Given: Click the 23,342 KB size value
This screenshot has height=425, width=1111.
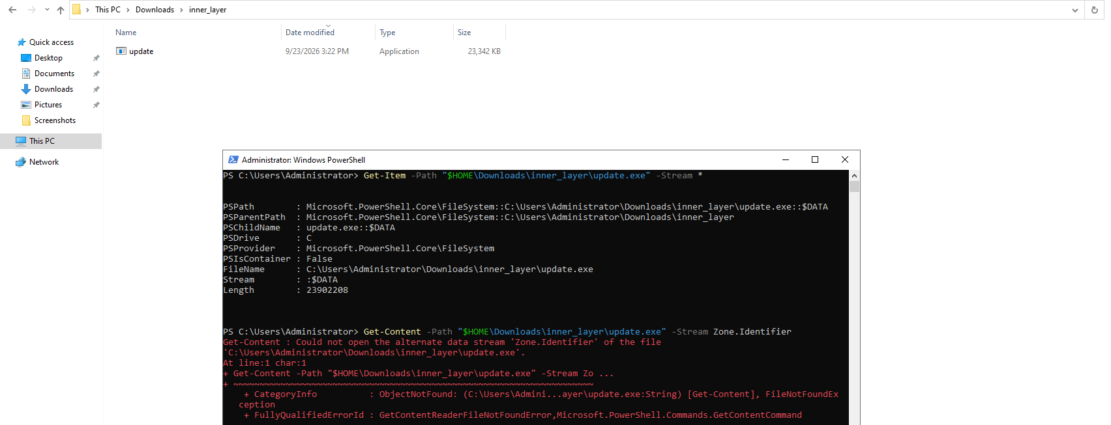Looking at the screenshot, I should (484, 51).
